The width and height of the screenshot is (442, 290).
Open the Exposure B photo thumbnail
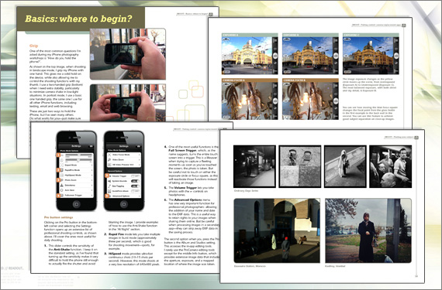point(310,56)
